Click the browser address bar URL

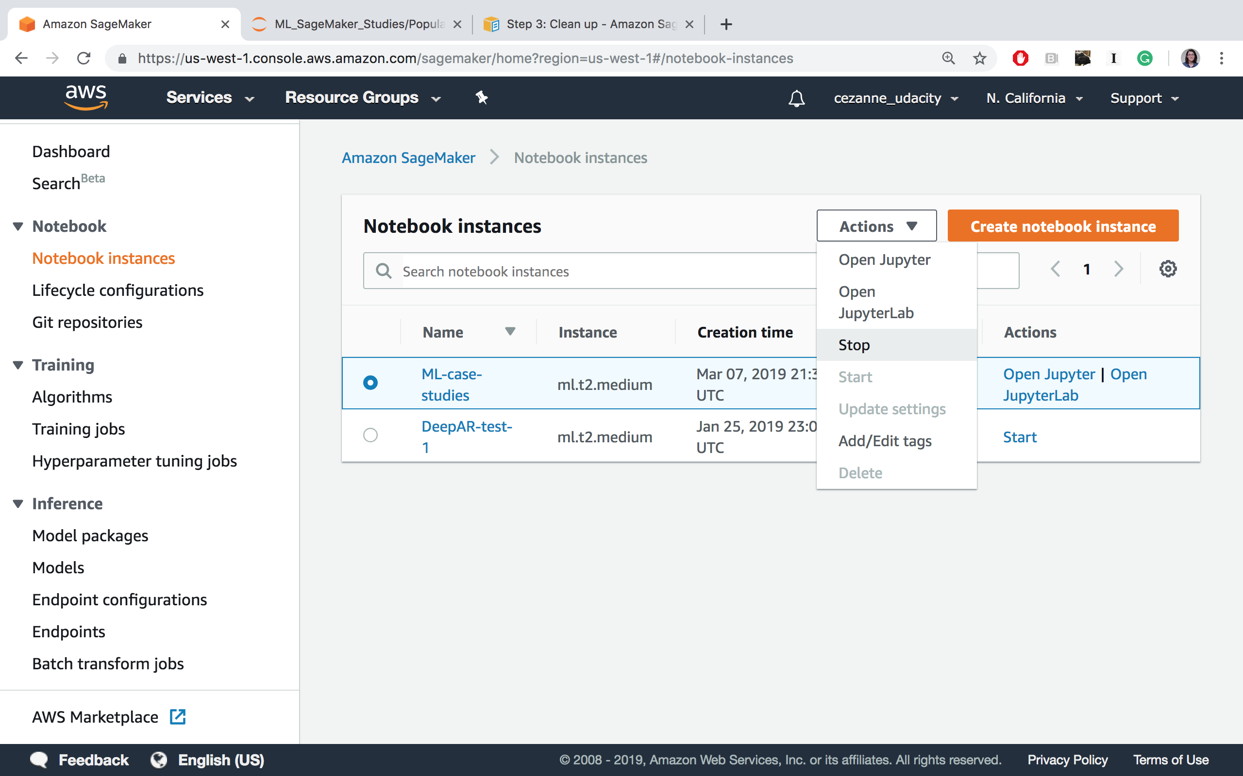click(465, 59)
